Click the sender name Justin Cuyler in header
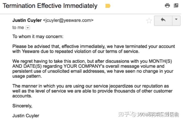Screen dimensions: 184x122 tap(27, 20)
